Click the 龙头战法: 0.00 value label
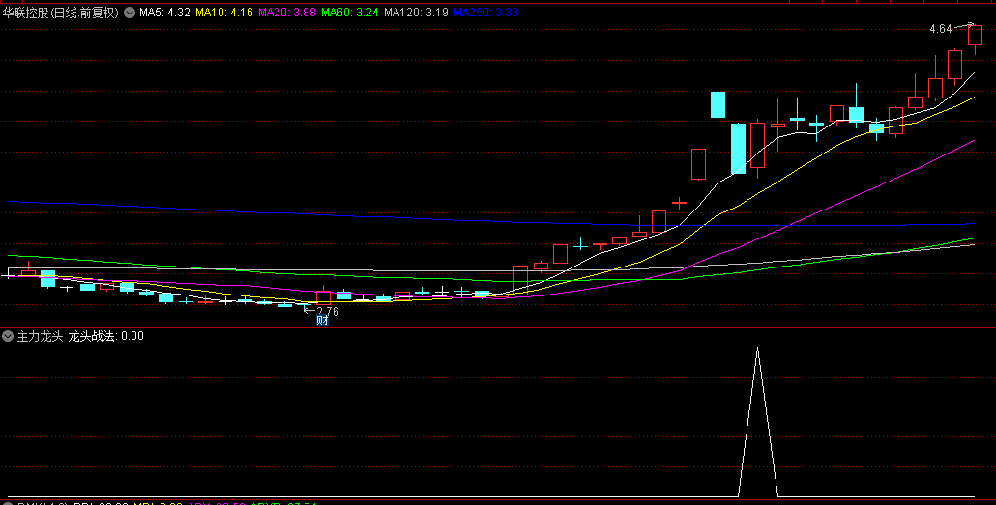The width and height of the screenshot is (996, 505). tap(106, 336)
